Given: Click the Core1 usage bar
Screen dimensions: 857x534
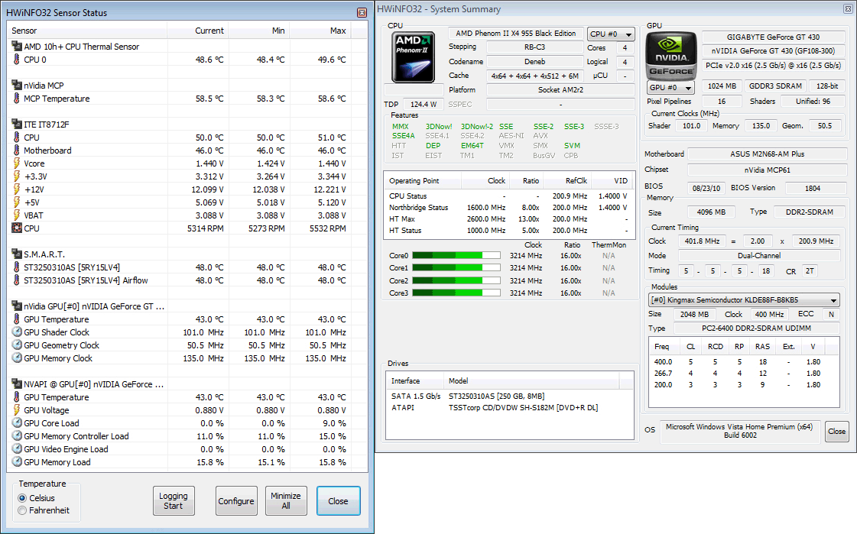Looking at the screenshot, I should click(x=456, y=268).
